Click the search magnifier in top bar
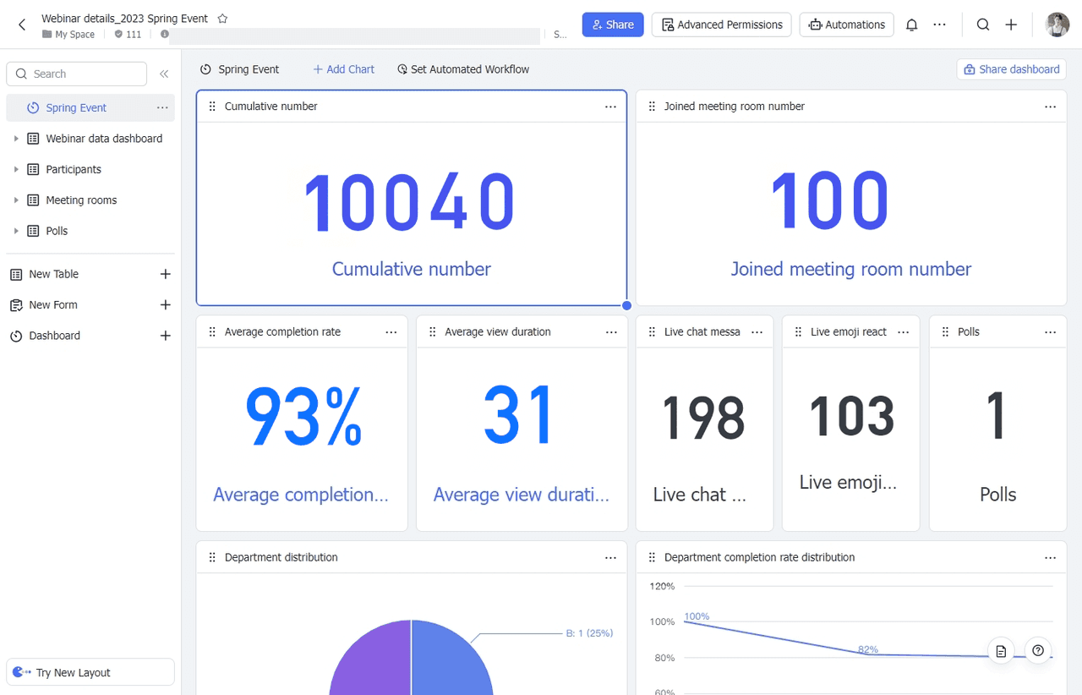 click(983, 25)
